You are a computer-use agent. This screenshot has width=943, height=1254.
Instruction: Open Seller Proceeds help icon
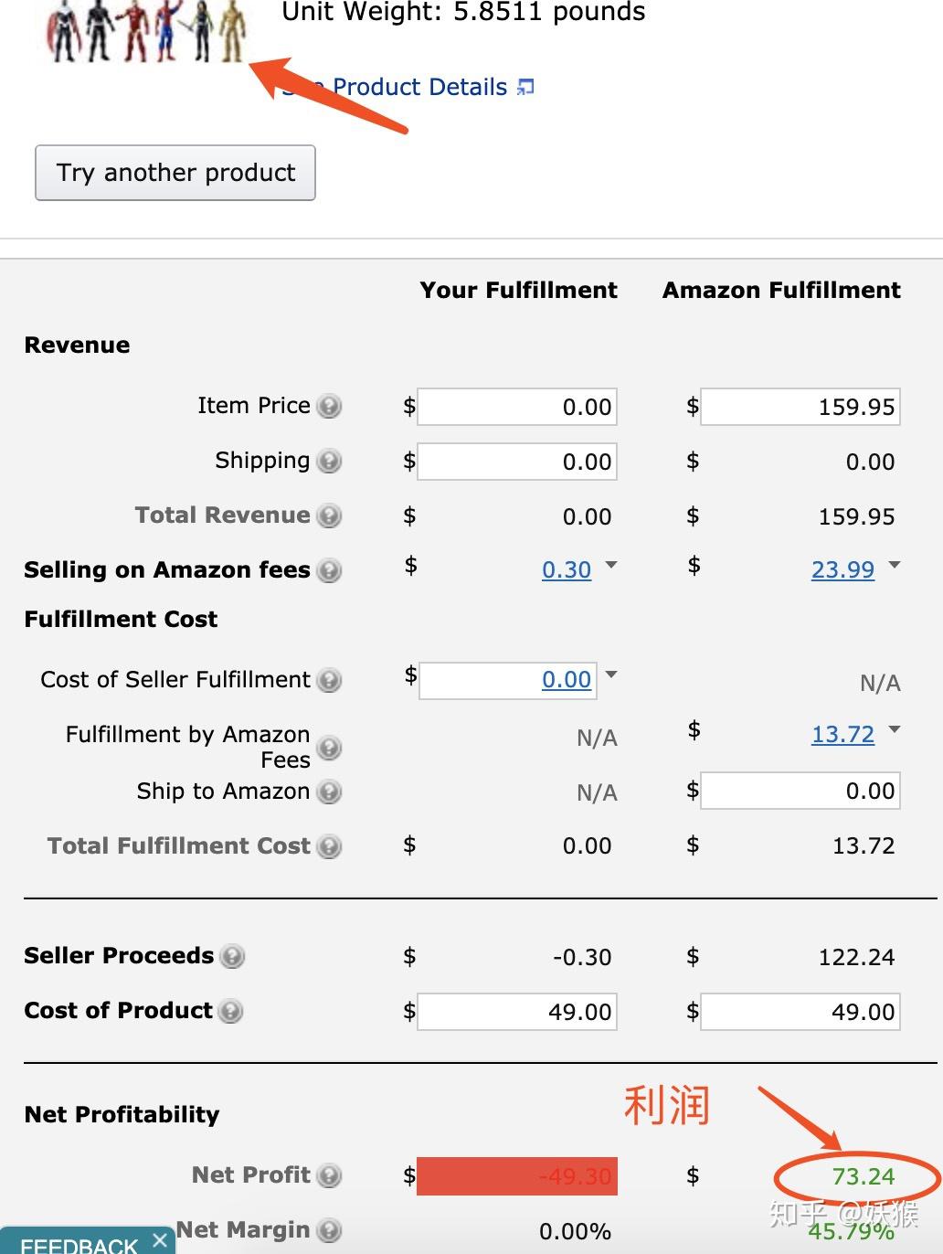click(233, 956)
